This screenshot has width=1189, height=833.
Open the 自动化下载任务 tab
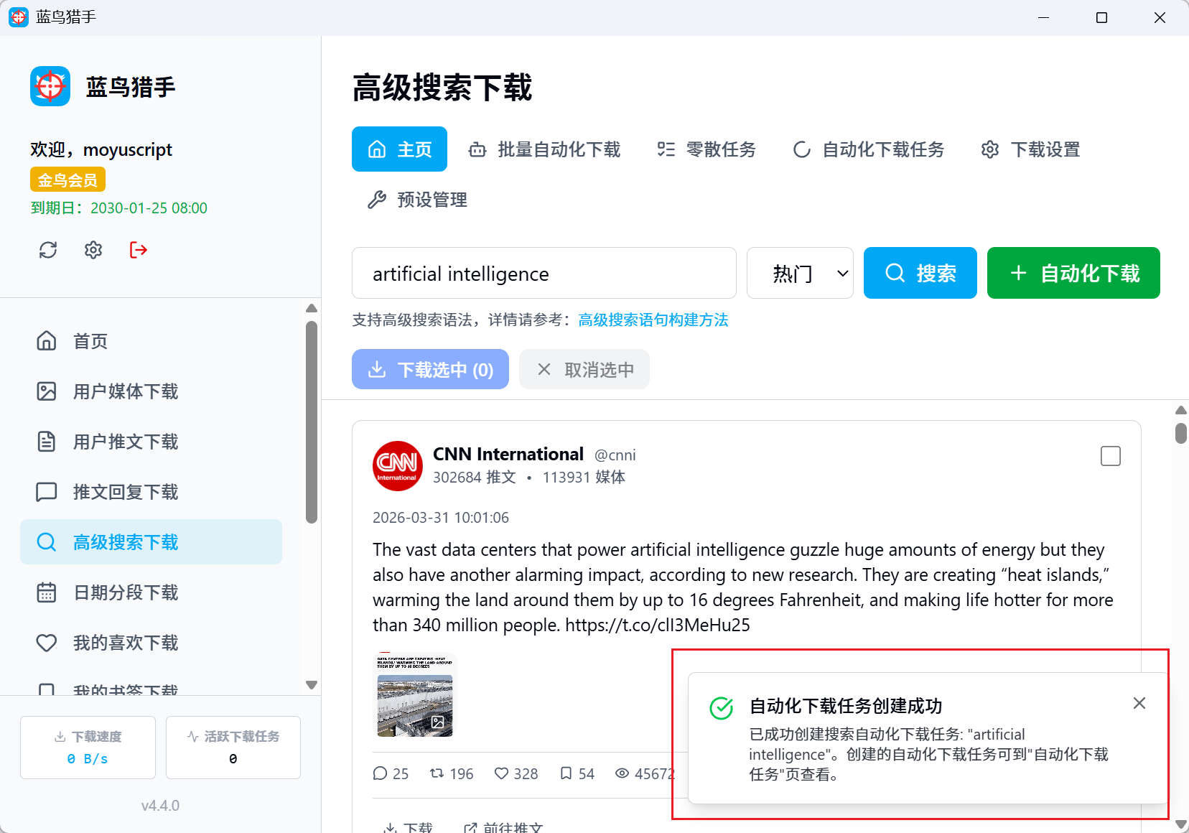pos(869,149)
